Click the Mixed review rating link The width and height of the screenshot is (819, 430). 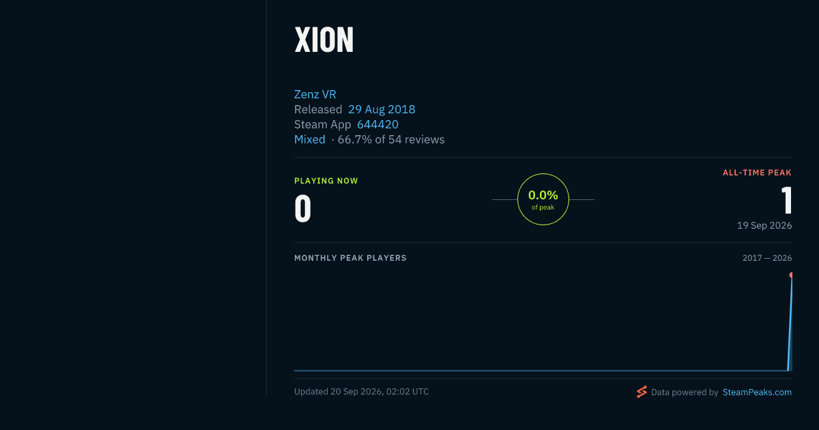[310, 139]
